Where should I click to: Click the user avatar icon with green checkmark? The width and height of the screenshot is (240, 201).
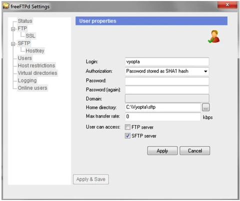(214, 36)
